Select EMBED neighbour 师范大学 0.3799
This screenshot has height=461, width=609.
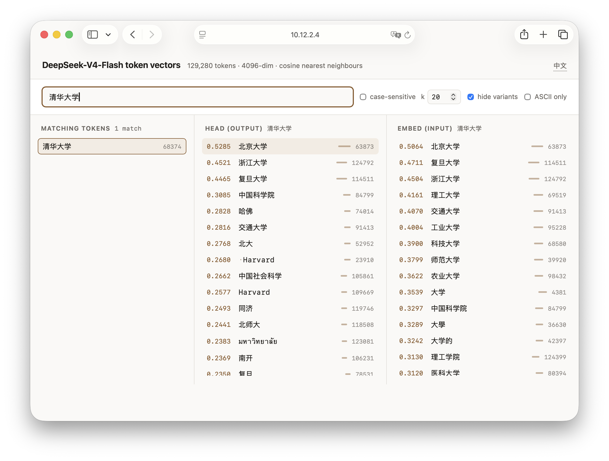point(483,260)
